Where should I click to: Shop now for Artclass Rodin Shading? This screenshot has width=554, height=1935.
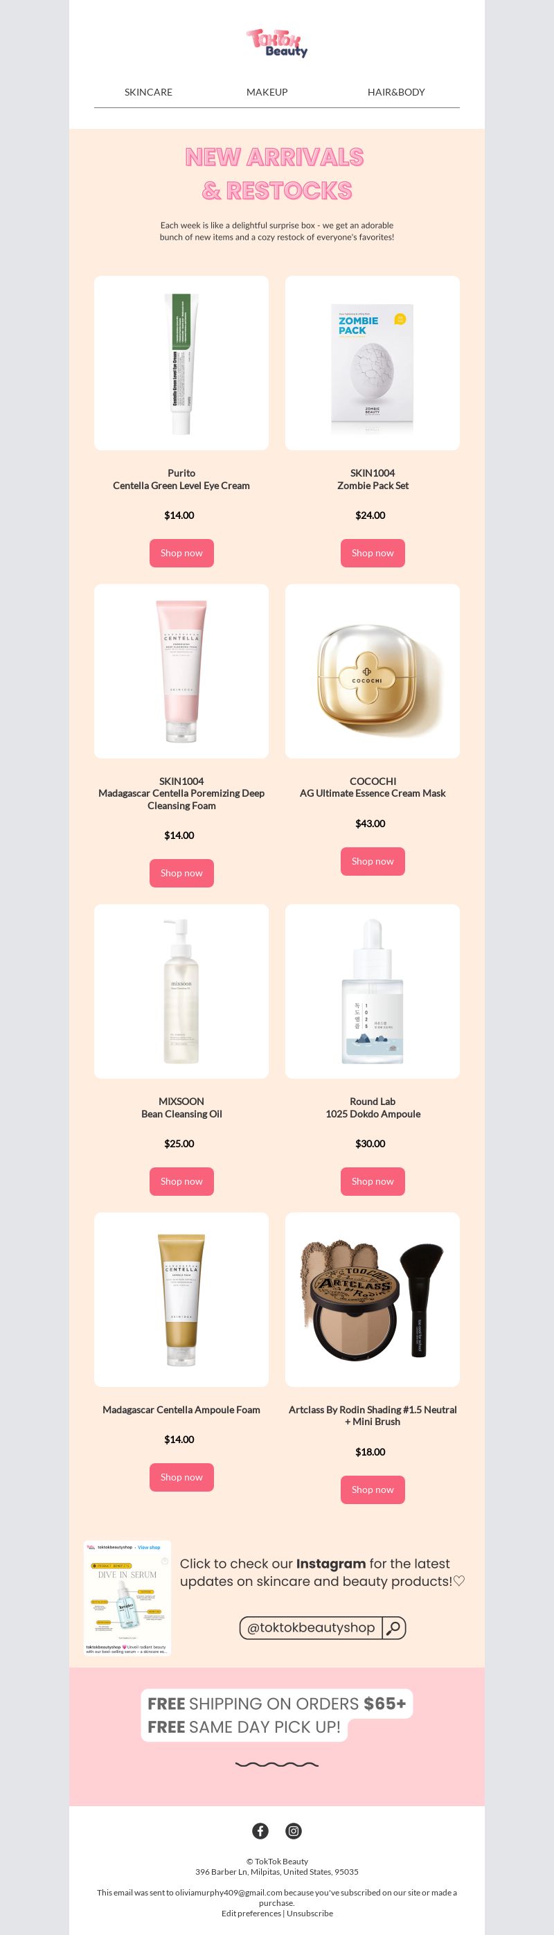pos(373,1490)
